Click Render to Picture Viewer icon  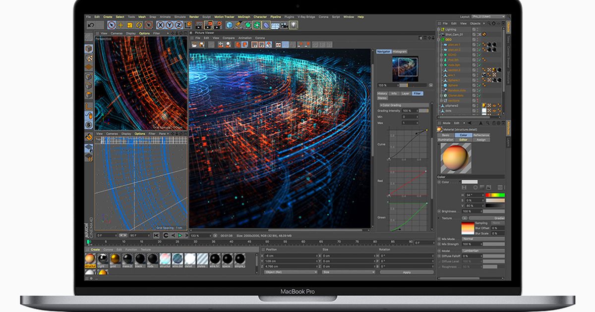[208, 25]
